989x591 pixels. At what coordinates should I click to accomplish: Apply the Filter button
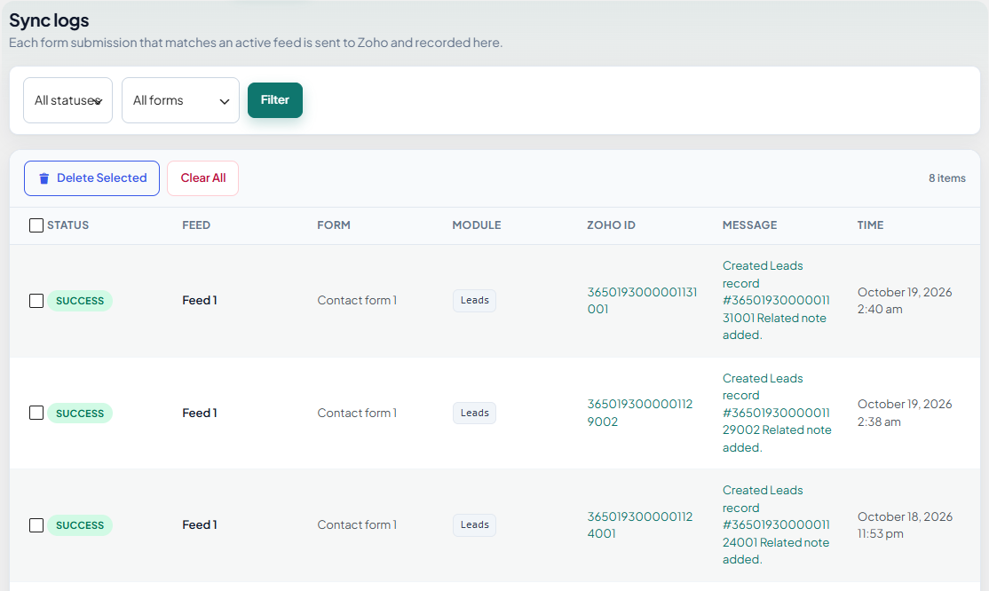[275, 100]
